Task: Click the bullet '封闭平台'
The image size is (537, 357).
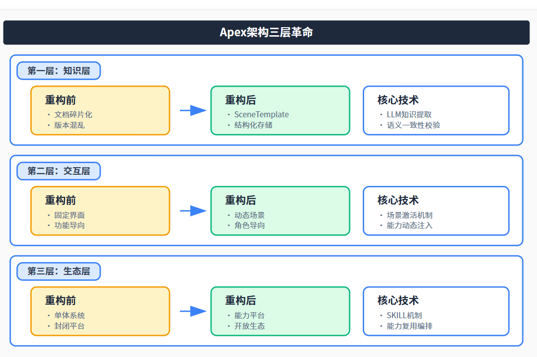Action: coord(69,326)
